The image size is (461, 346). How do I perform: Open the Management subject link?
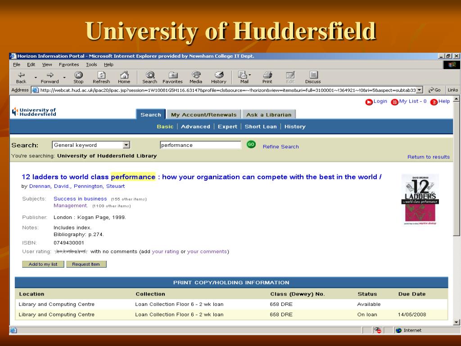71,205
